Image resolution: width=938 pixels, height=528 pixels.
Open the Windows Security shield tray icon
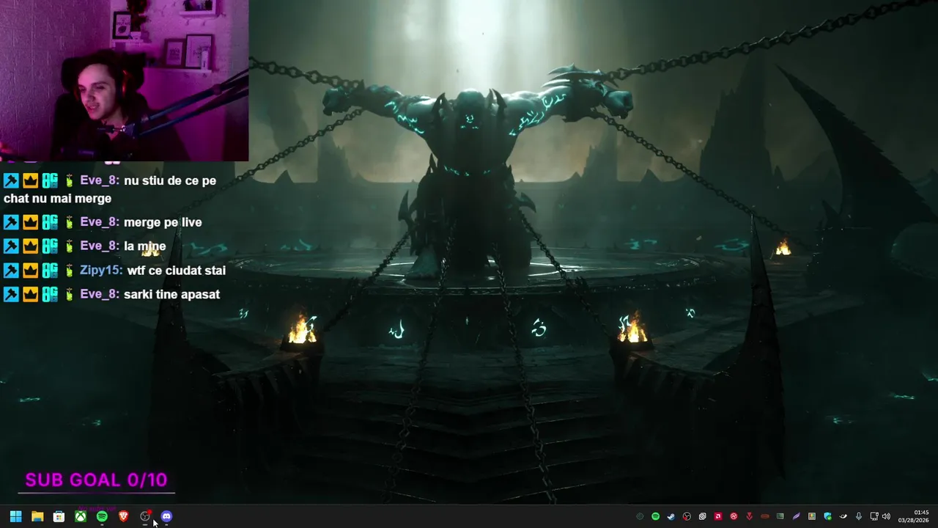tap(827, 516)
